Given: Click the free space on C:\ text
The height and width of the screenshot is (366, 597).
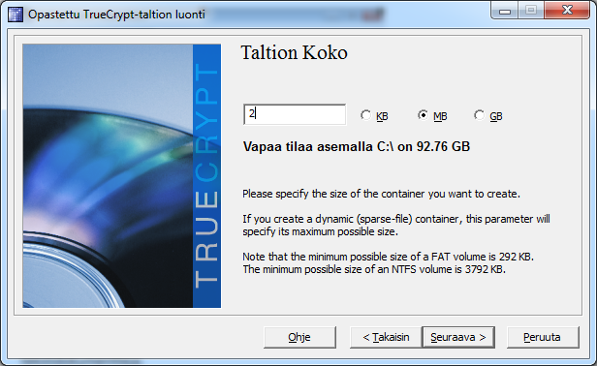Looking at the screenshot, I should (x=357, y=147).
